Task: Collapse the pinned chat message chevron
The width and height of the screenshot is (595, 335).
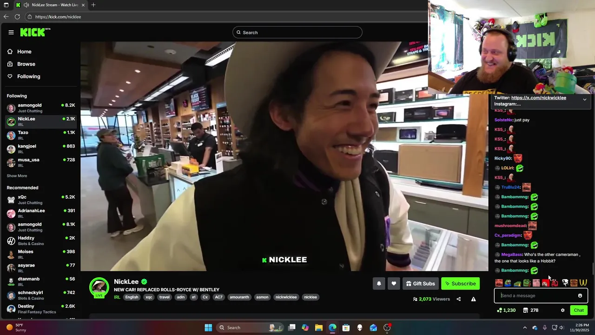Action: tap(584, 100)
